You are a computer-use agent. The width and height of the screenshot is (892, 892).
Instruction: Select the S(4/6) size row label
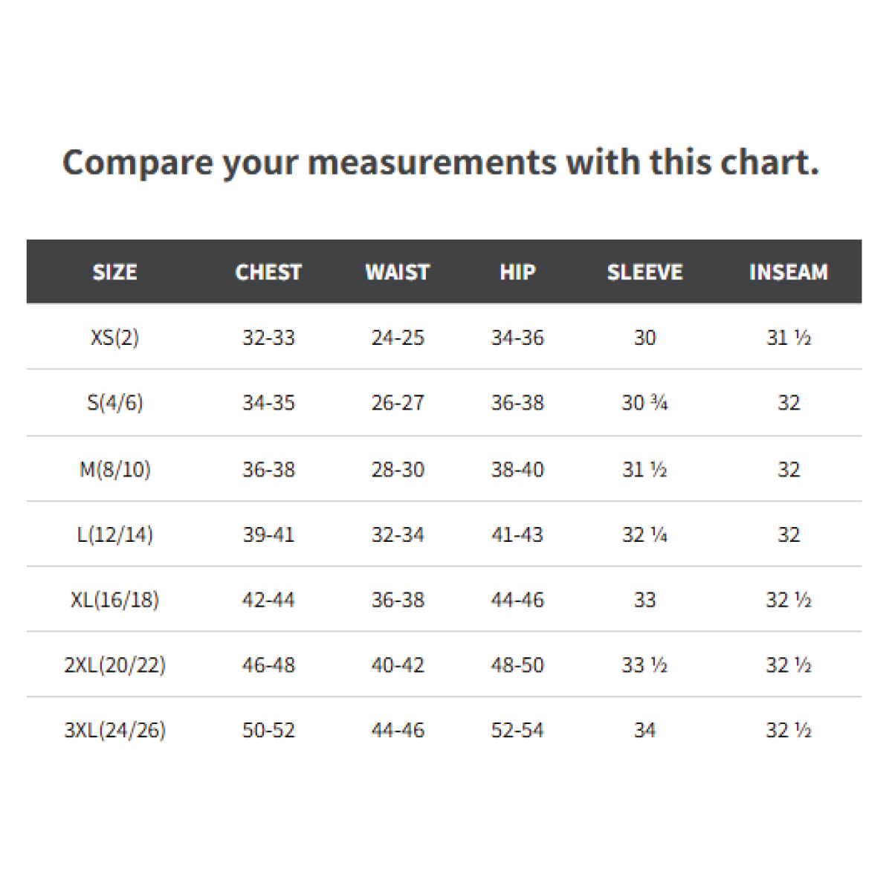pos(114,403)
